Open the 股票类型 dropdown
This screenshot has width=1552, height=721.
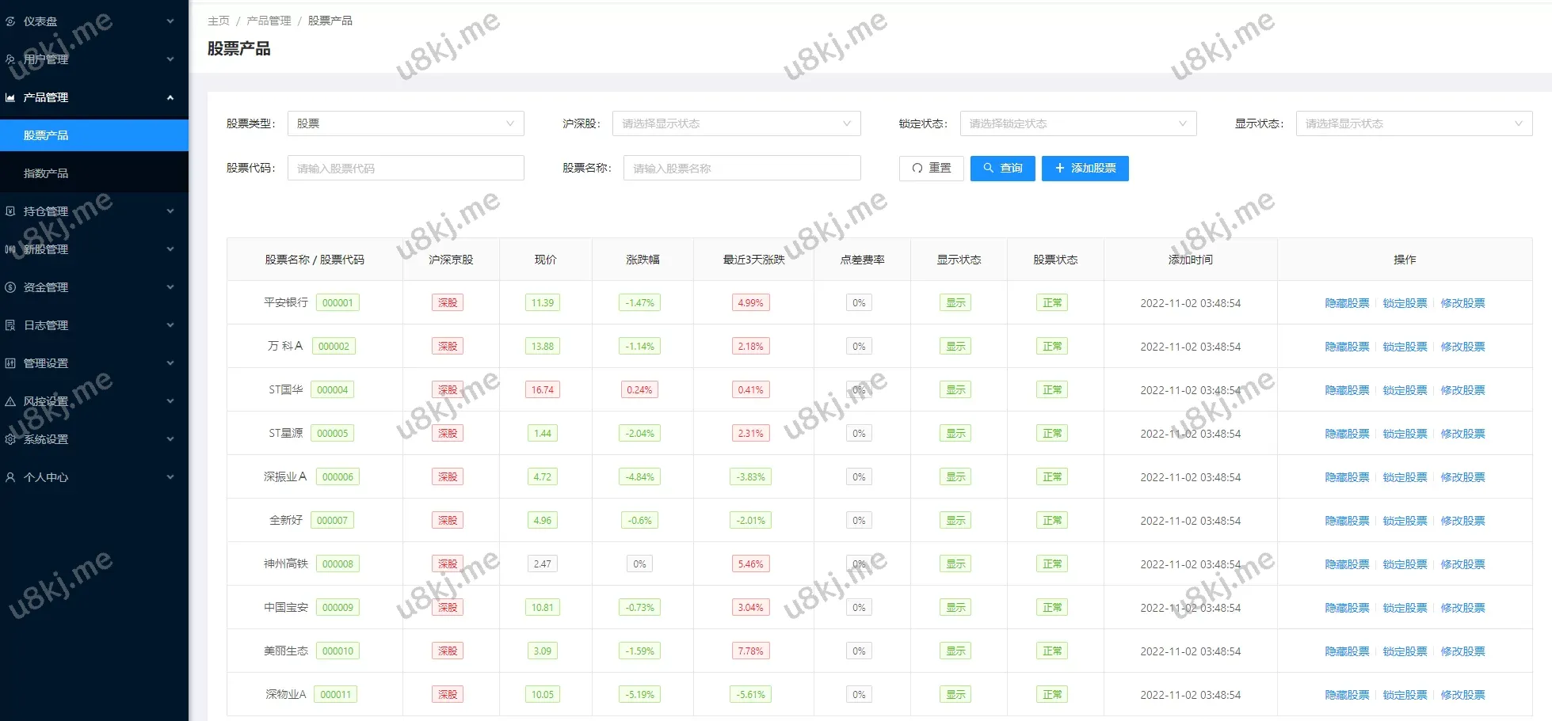point(405,123)
